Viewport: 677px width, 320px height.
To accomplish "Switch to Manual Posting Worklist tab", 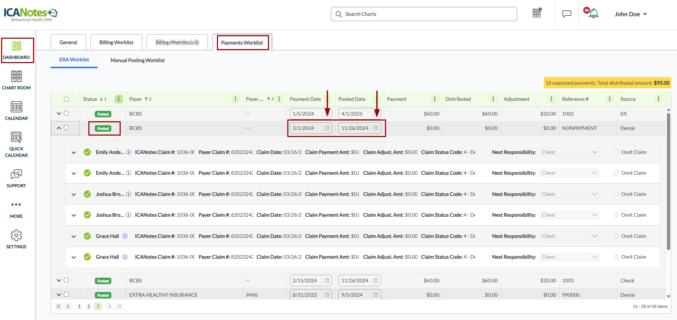I will pyautogui.click(x=137, y=60).
